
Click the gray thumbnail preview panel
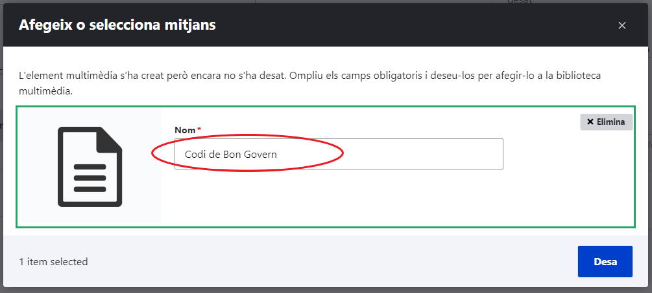[89, 167]
